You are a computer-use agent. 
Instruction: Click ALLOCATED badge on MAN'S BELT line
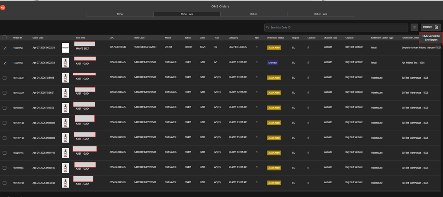coord(274,48)
